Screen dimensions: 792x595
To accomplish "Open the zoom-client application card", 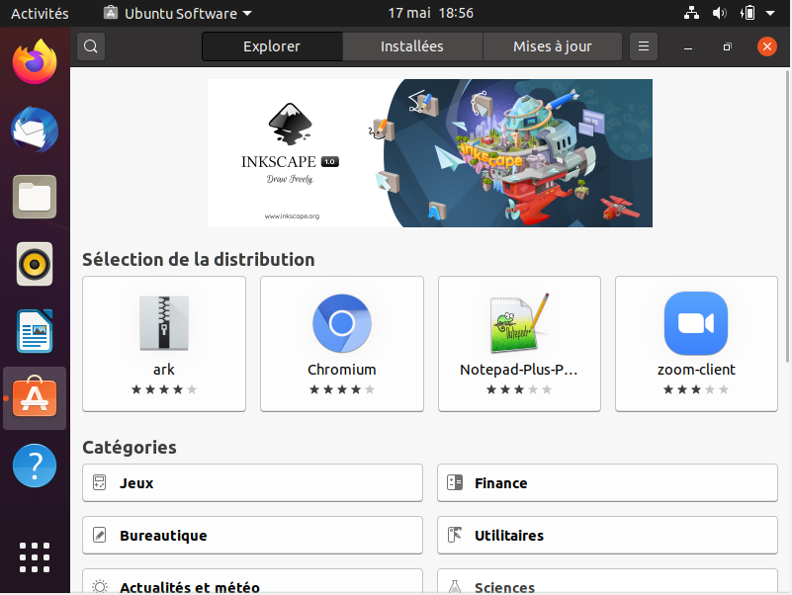I will (x=696, y=344).
